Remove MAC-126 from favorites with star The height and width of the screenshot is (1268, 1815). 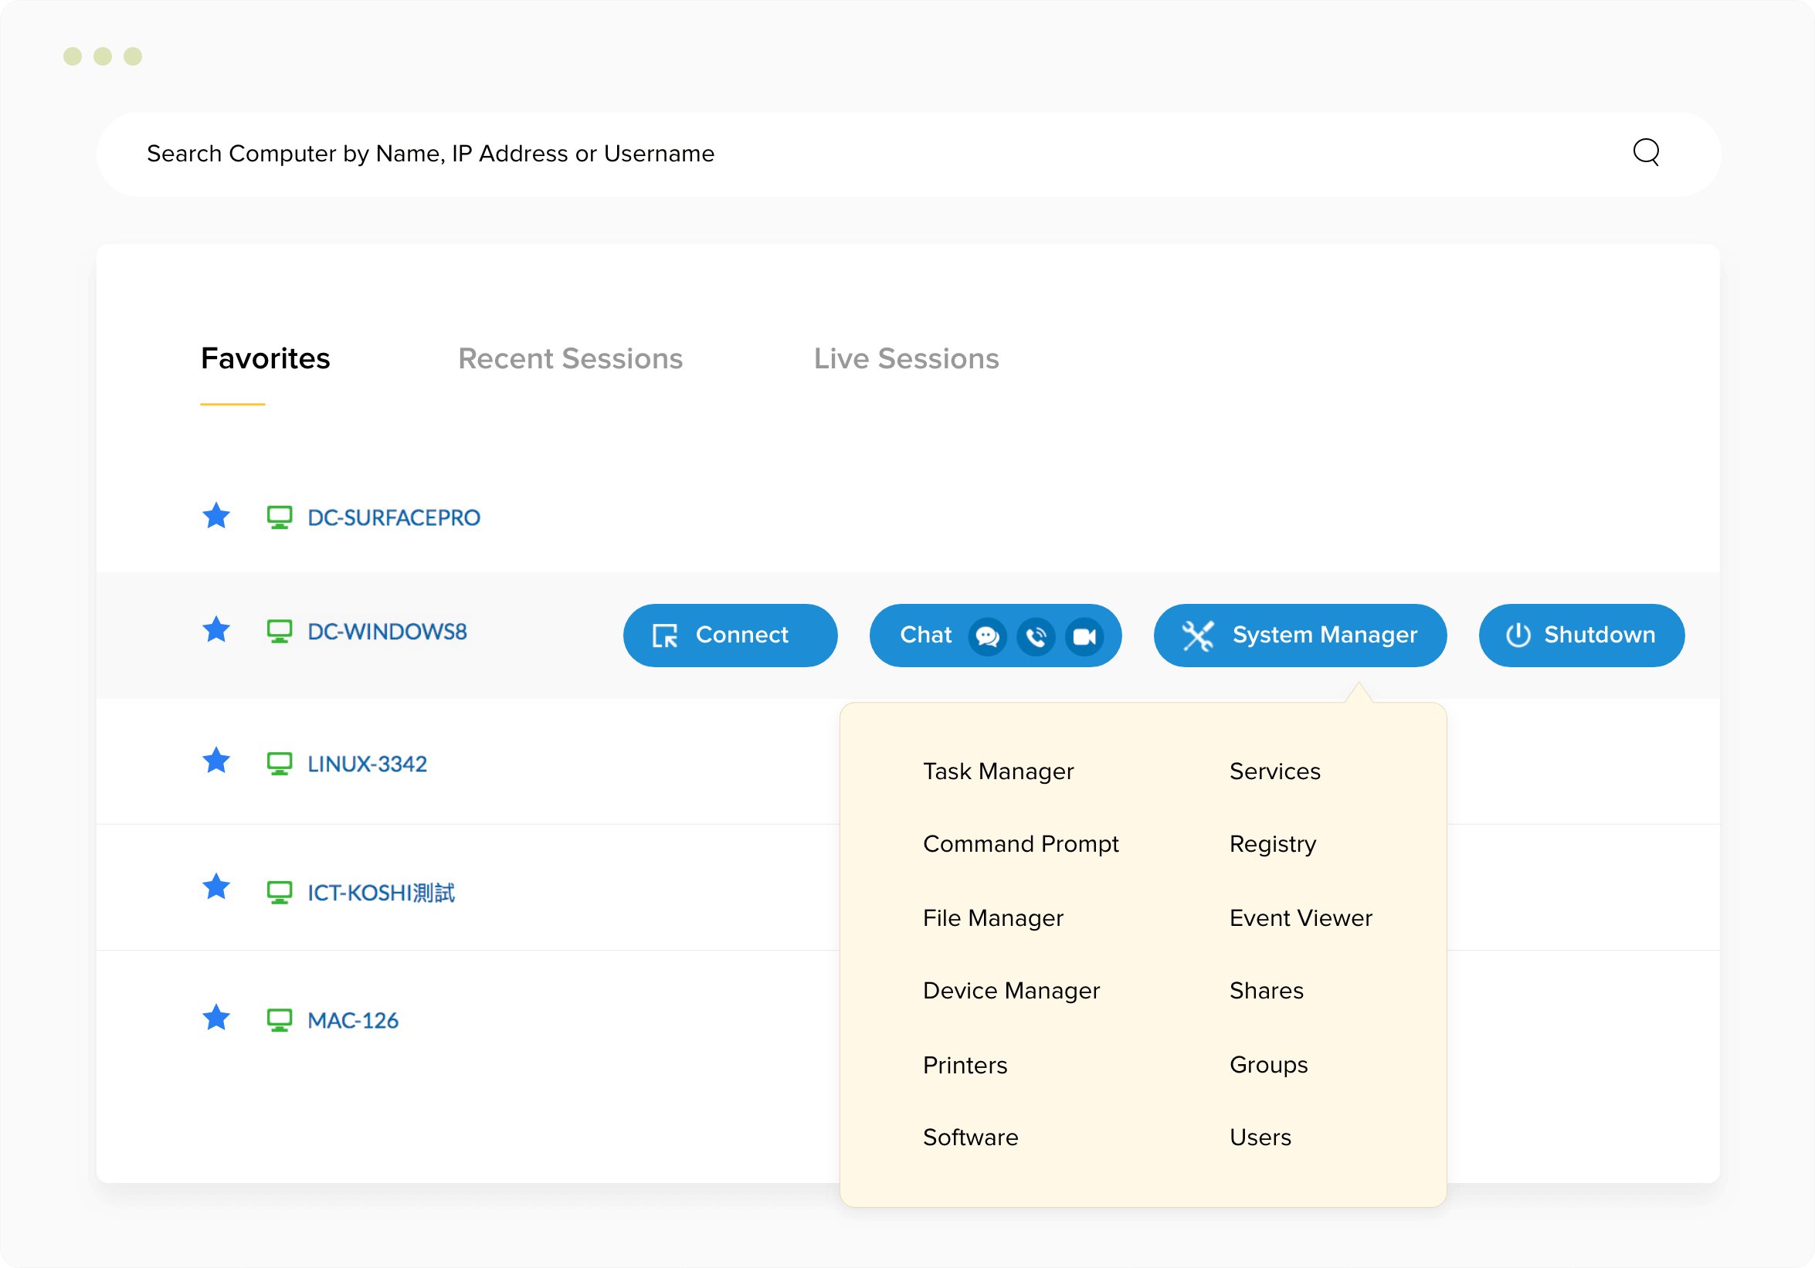coord(215,1019)
